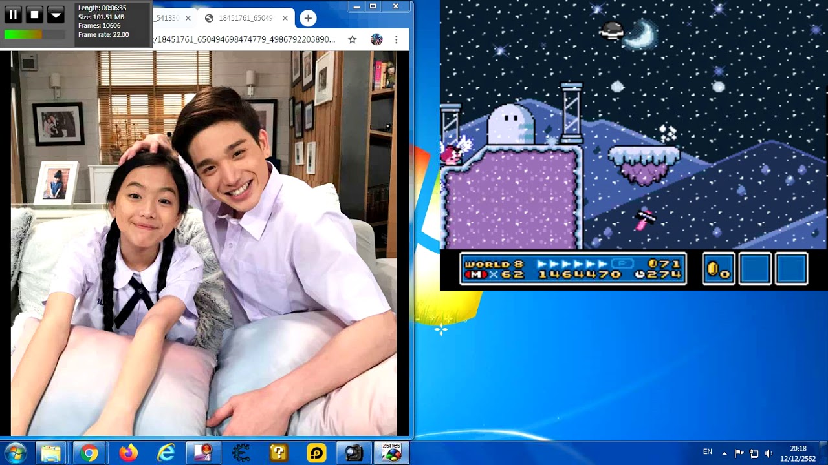
Task: Click the EN language indicator
Action: pos(708,452)
